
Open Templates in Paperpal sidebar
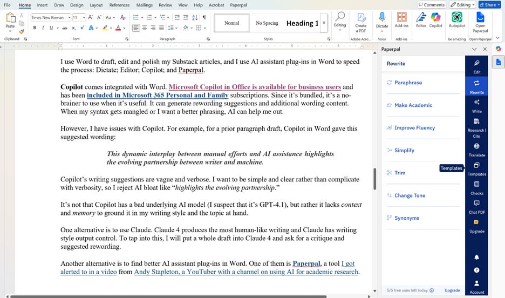tap(476, 169)
